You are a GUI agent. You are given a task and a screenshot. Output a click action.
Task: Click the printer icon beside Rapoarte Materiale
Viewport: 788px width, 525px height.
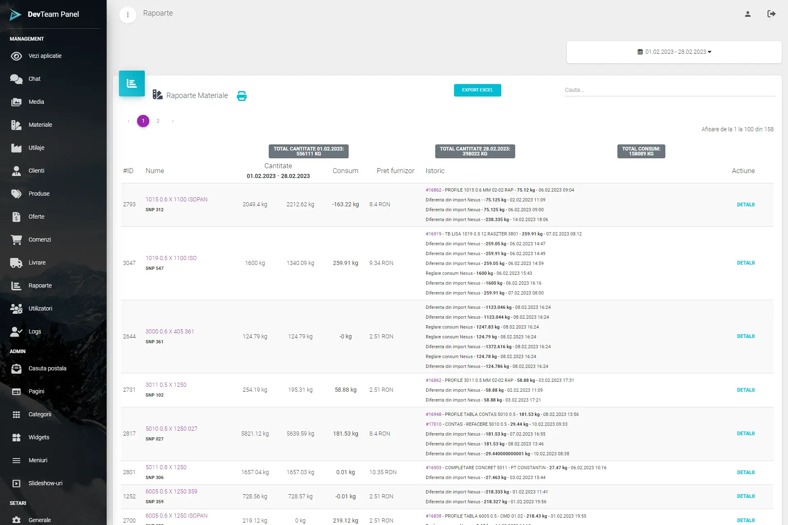coord(242,96)
